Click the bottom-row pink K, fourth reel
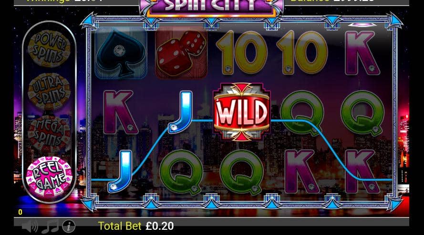 302,171
